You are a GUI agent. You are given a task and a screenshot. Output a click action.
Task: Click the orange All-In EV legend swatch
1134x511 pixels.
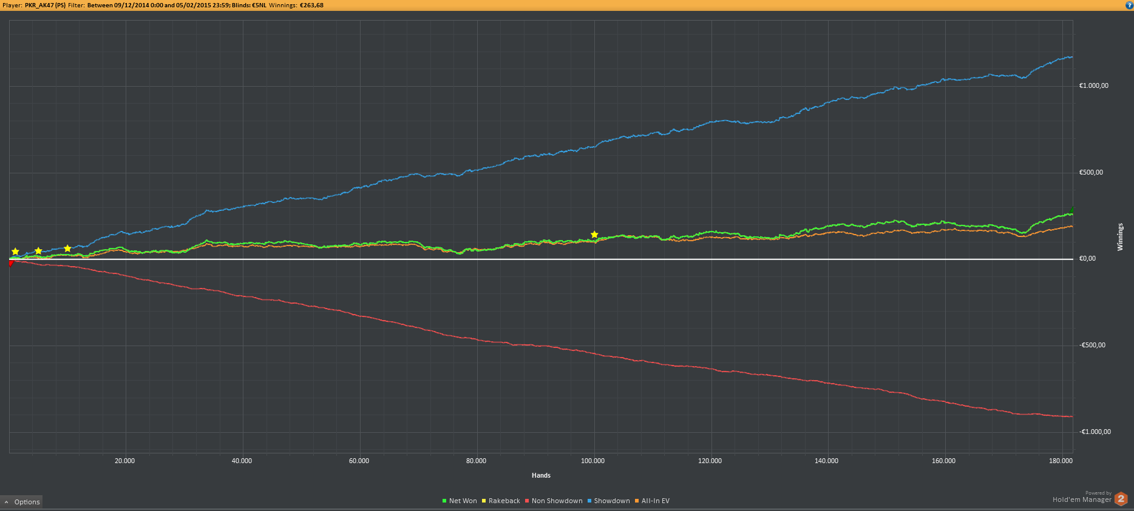tap(637, 501)
